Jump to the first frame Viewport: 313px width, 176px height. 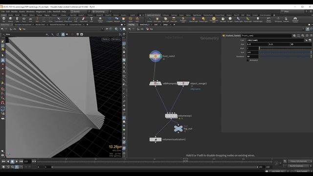[x=3, y=161]
